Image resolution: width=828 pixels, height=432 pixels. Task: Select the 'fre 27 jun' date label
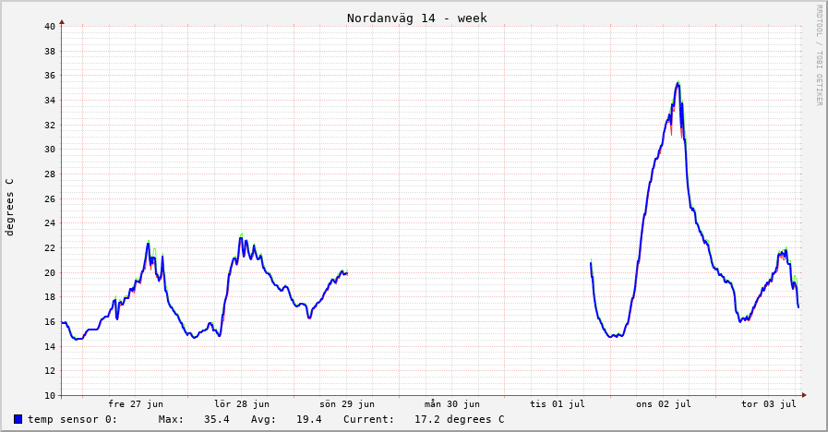[x=136, y=404]
